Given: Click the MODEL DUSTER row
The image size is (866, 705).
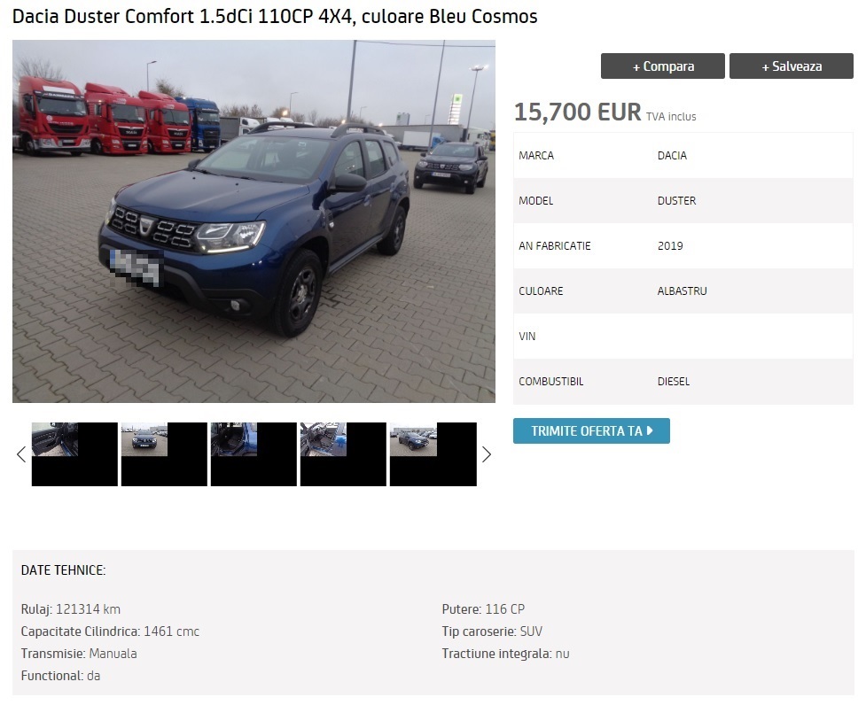Looking at the screenshot, I should tap(683, 201).
